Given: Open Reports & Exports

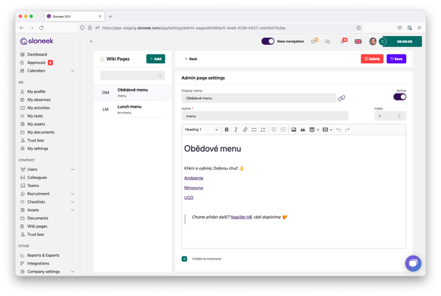Looking at the screenshot, I should pyautogui.click(x=43, y=255).
